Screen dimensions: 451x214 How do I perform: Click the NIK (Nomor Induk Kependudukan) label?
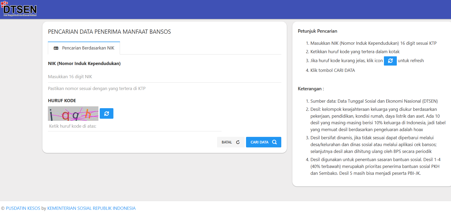[x=84, y=63]
